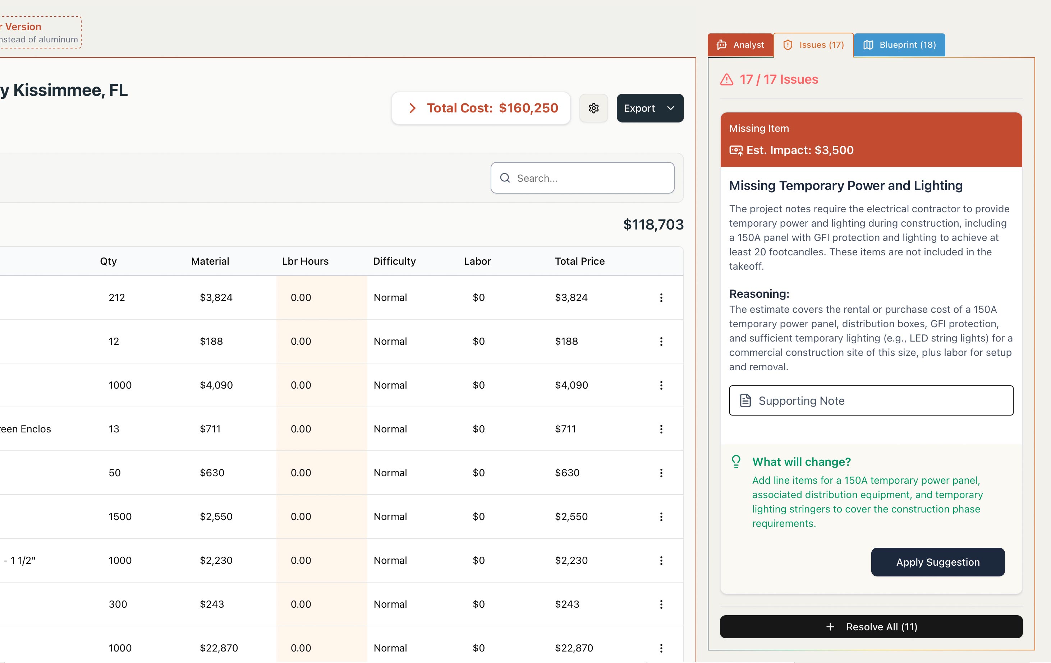Click the arrow icon inside Total Cost button
Screen dimensions: 1051x663
point(413,108)
